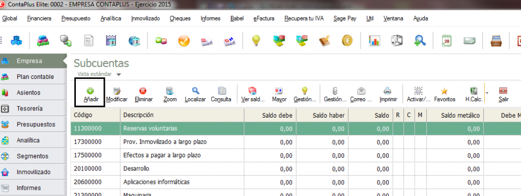Image resolution: width=521 pixels, height=196 pixels.
Task: Open the Sage Pay menu
Action: coord(345,19)
